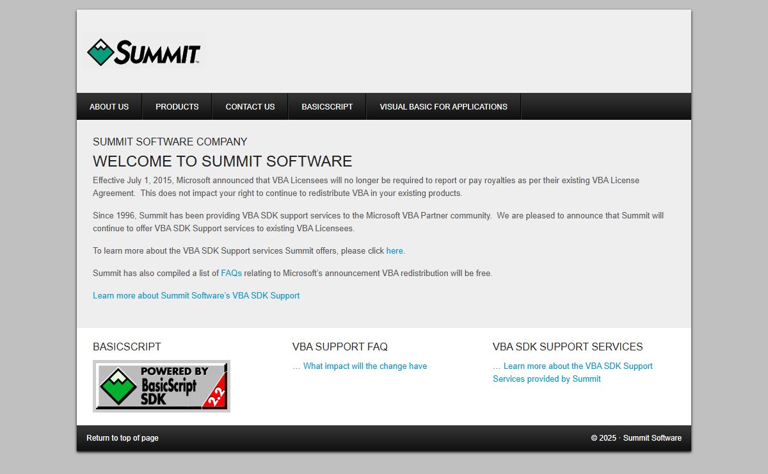Click the 'VBA SDK Support Services' heading
768x474 pixels.
(568, 347)
